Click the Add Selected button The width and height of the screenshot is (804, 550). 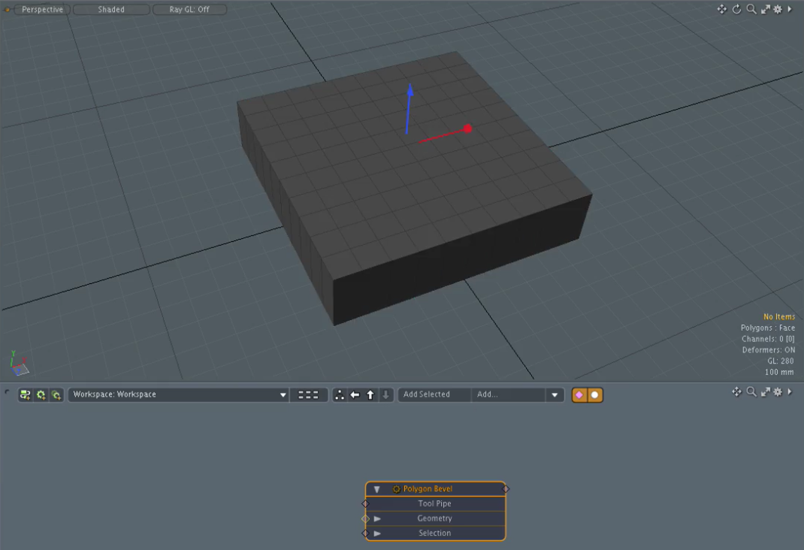tap(427, 394)
